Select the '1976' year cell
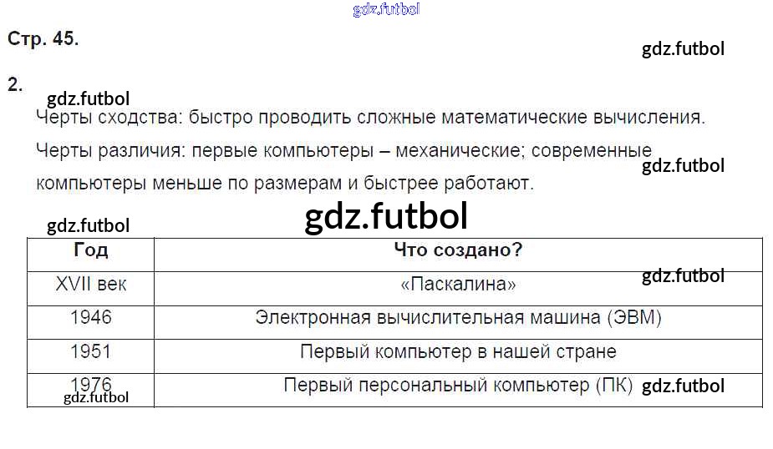 click(x=90, y=383)
